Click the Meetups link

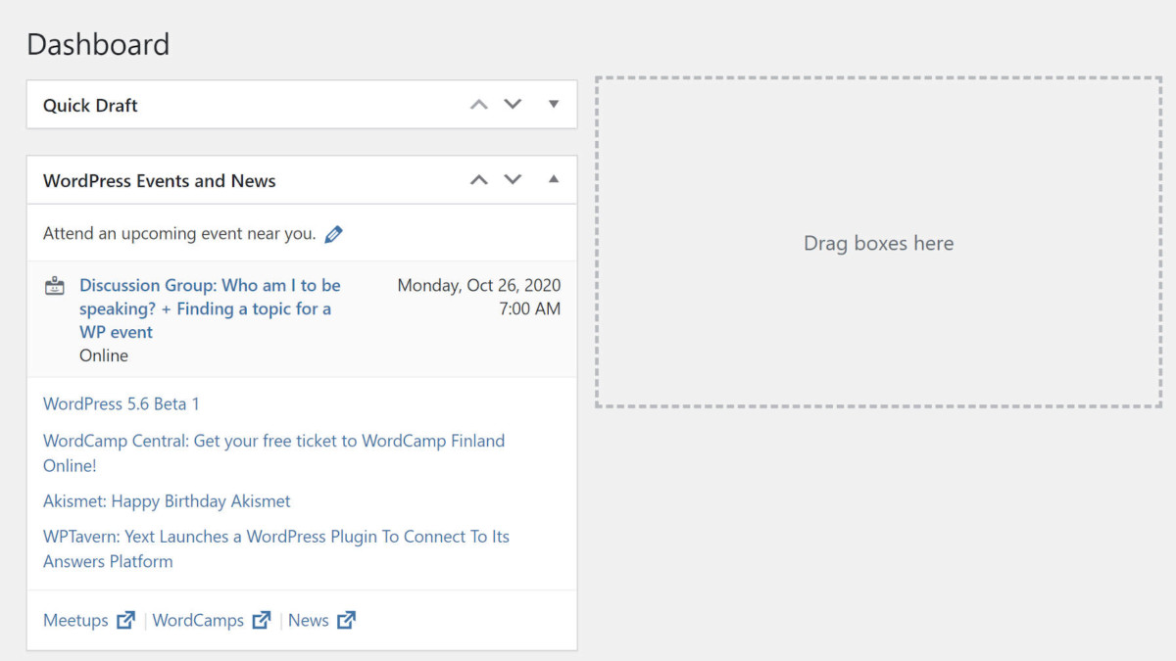coord(75,619)
